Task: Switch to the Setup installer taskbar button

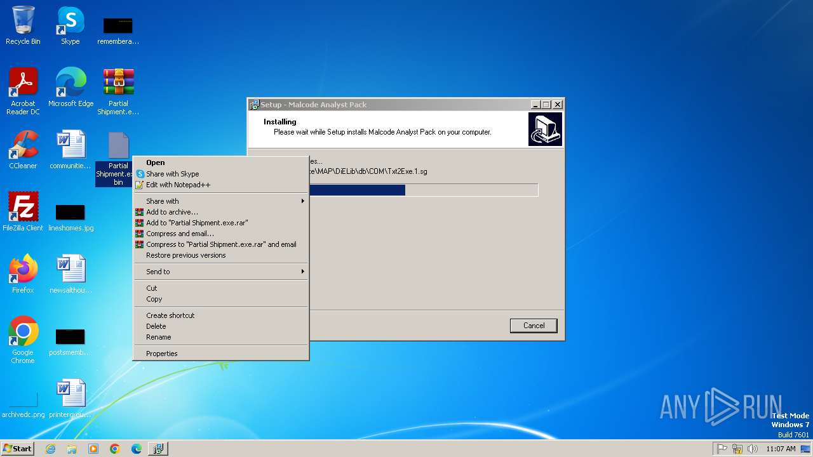Action: click(x=158, y=449)
